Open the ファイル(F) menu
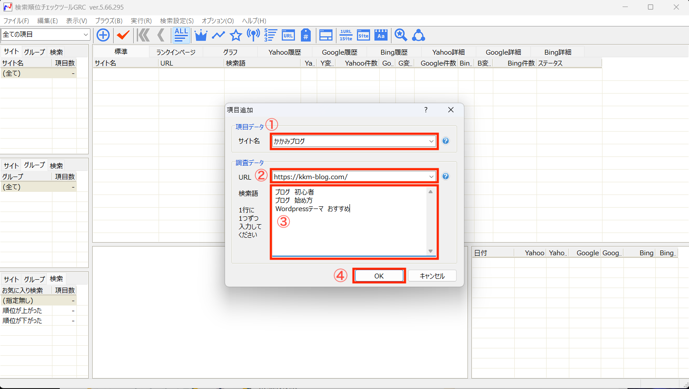Viewport: 689px width, 389px height. pyautogui.click(x=16, y=21)
